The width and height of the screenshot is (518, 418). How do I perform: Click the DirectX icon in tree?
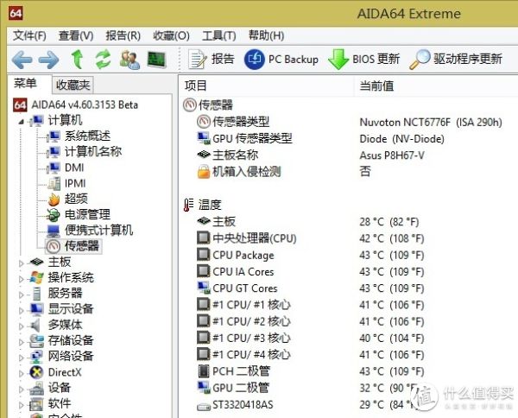click(36, 372)
